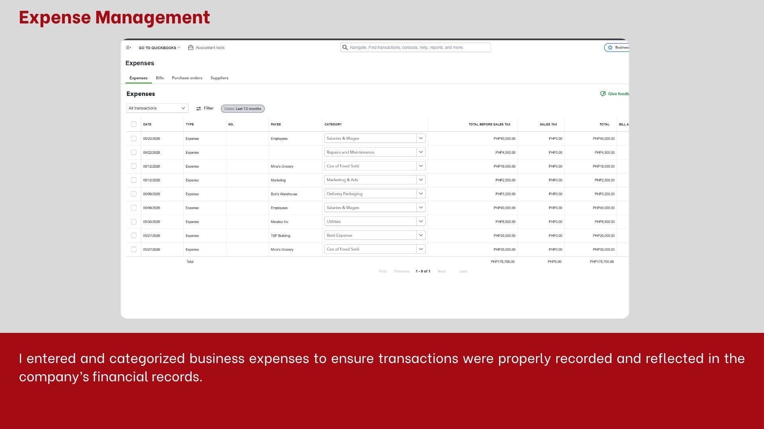Click the Previous pagination link

point(401,271)
